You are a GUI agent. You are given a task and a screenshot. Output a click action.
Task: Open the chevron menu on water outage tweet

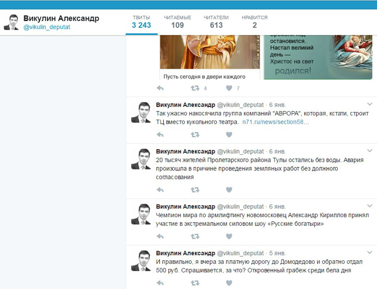point(369,151)
